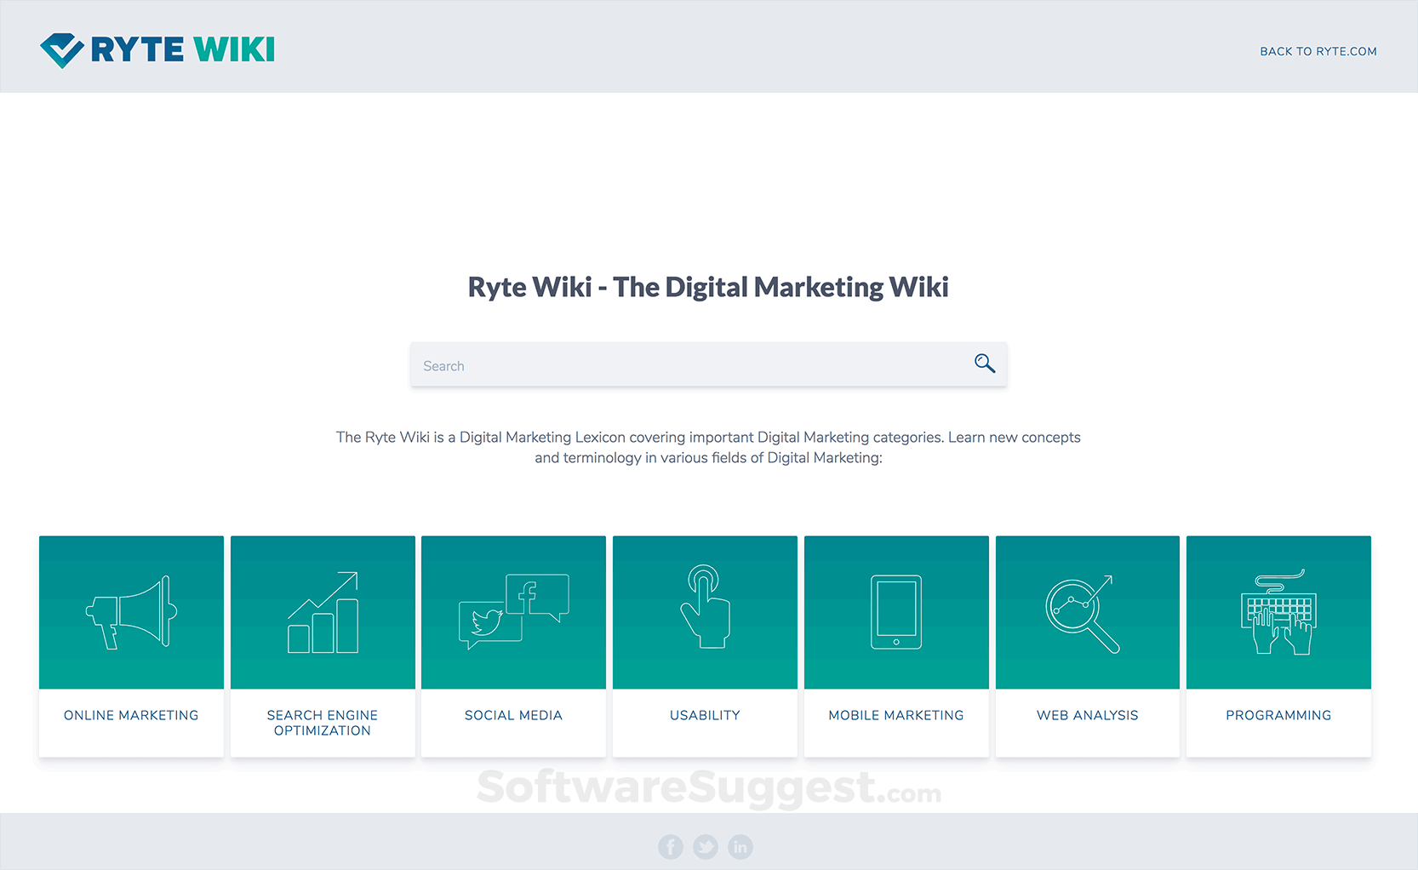Viewport: 1418px width, 870px height.
Task: Open the BACK TO RYTE.COM link
Action: click(x=1318, y=51)
